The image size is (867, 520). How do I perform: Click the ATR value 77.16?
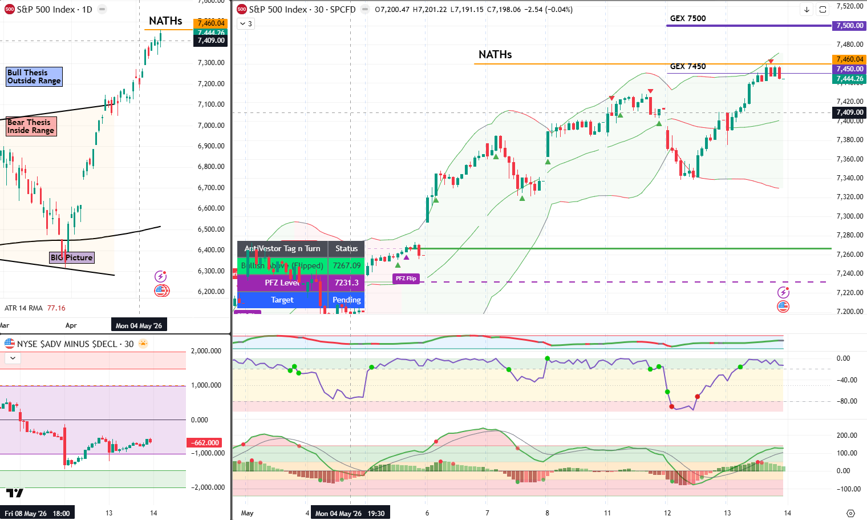56,308
